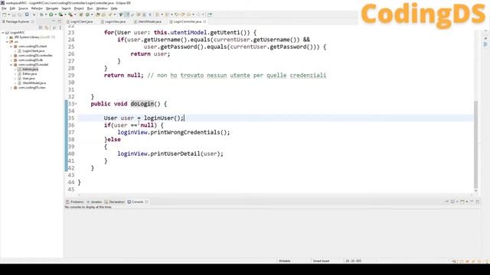Image resolution: width=490 pixels, height=275 pixels.
Task: Open the Search menu
Action: pos(66,8)
